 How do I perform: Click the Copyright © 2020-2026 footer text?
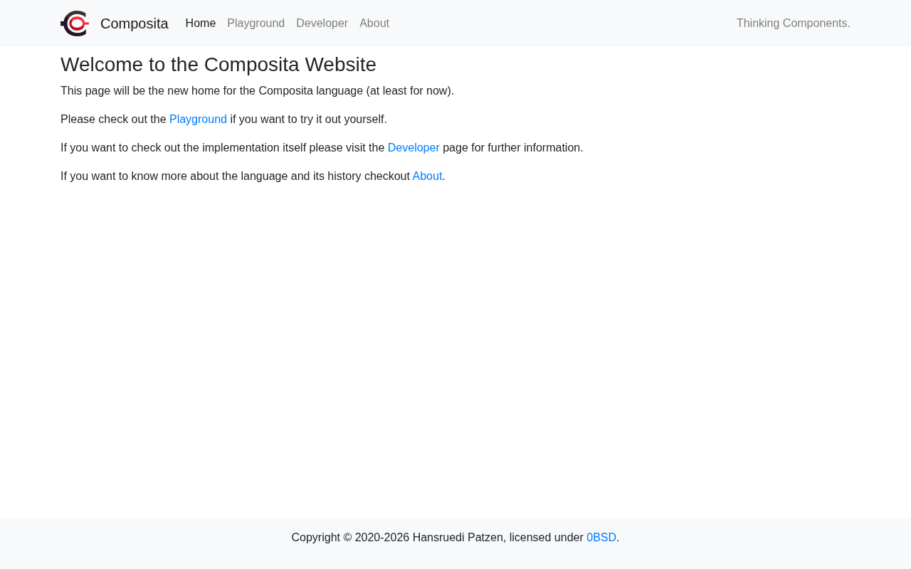pyautogui.click(x=350, y=538)
